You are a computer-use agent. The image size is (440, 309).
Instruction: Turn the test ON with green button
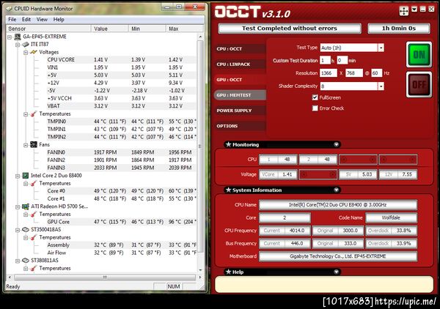[x=419, y=54]
